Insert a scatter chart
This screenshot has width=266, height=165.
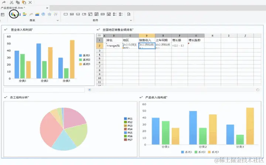55,14
